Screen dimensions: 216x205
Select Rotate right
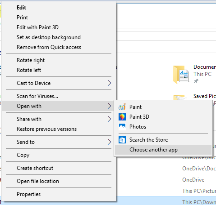[59, 60]
